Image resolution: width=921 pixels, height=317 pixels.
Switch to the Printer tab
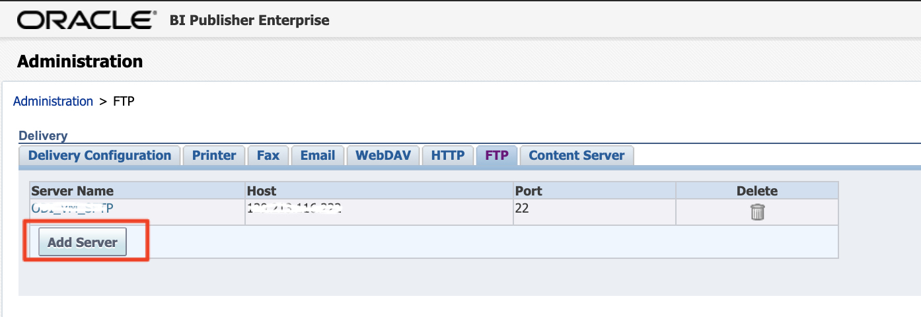pos(214,156)
